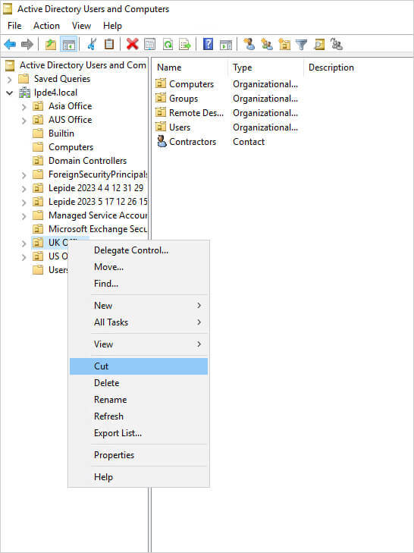Choose Move... in the context menu
The image size is (414, 553).
click(x=139, y=267)
